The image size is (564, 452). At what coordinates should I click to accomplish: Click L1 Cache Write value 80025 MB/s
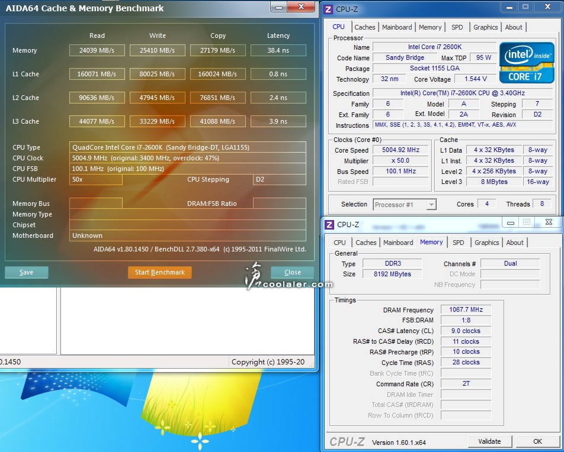tap(157, 74)
